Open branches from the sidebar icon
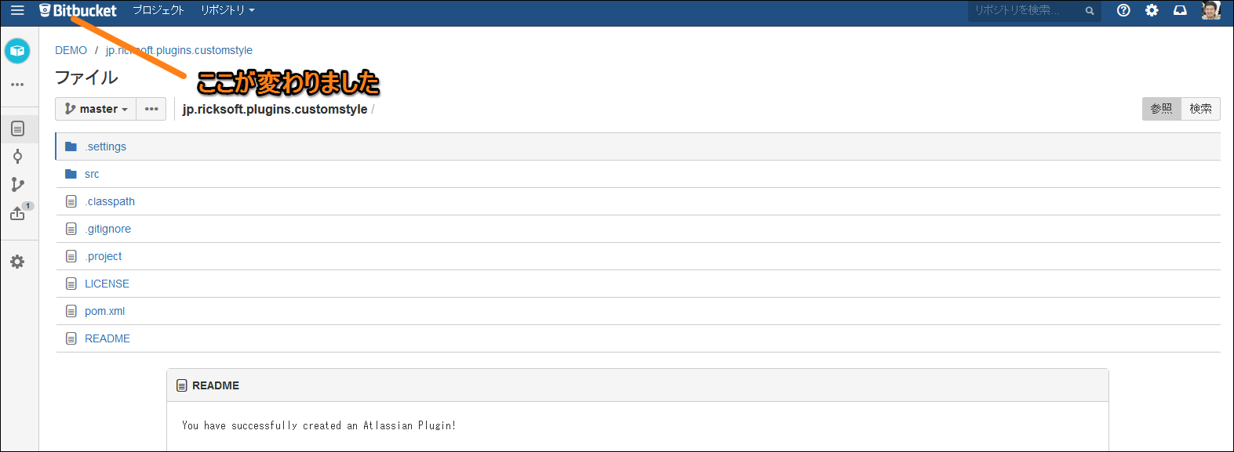1234x452 pixels. (x=17, y=185)
